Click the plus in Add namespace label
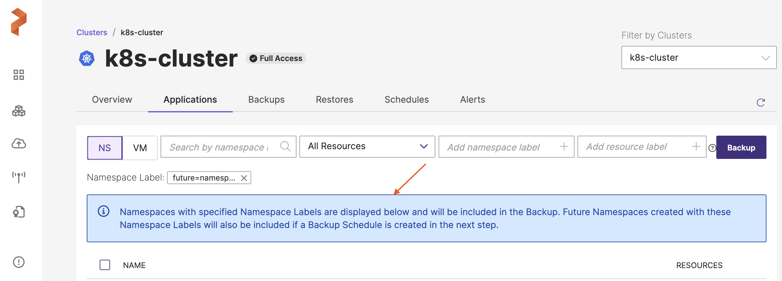The height and width of the screenshot is (281, 782). click(x=564, y=147)
